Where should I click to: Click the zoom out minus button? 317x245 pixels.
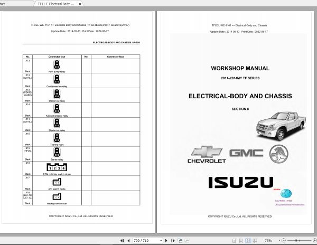(x=283, y=240)
